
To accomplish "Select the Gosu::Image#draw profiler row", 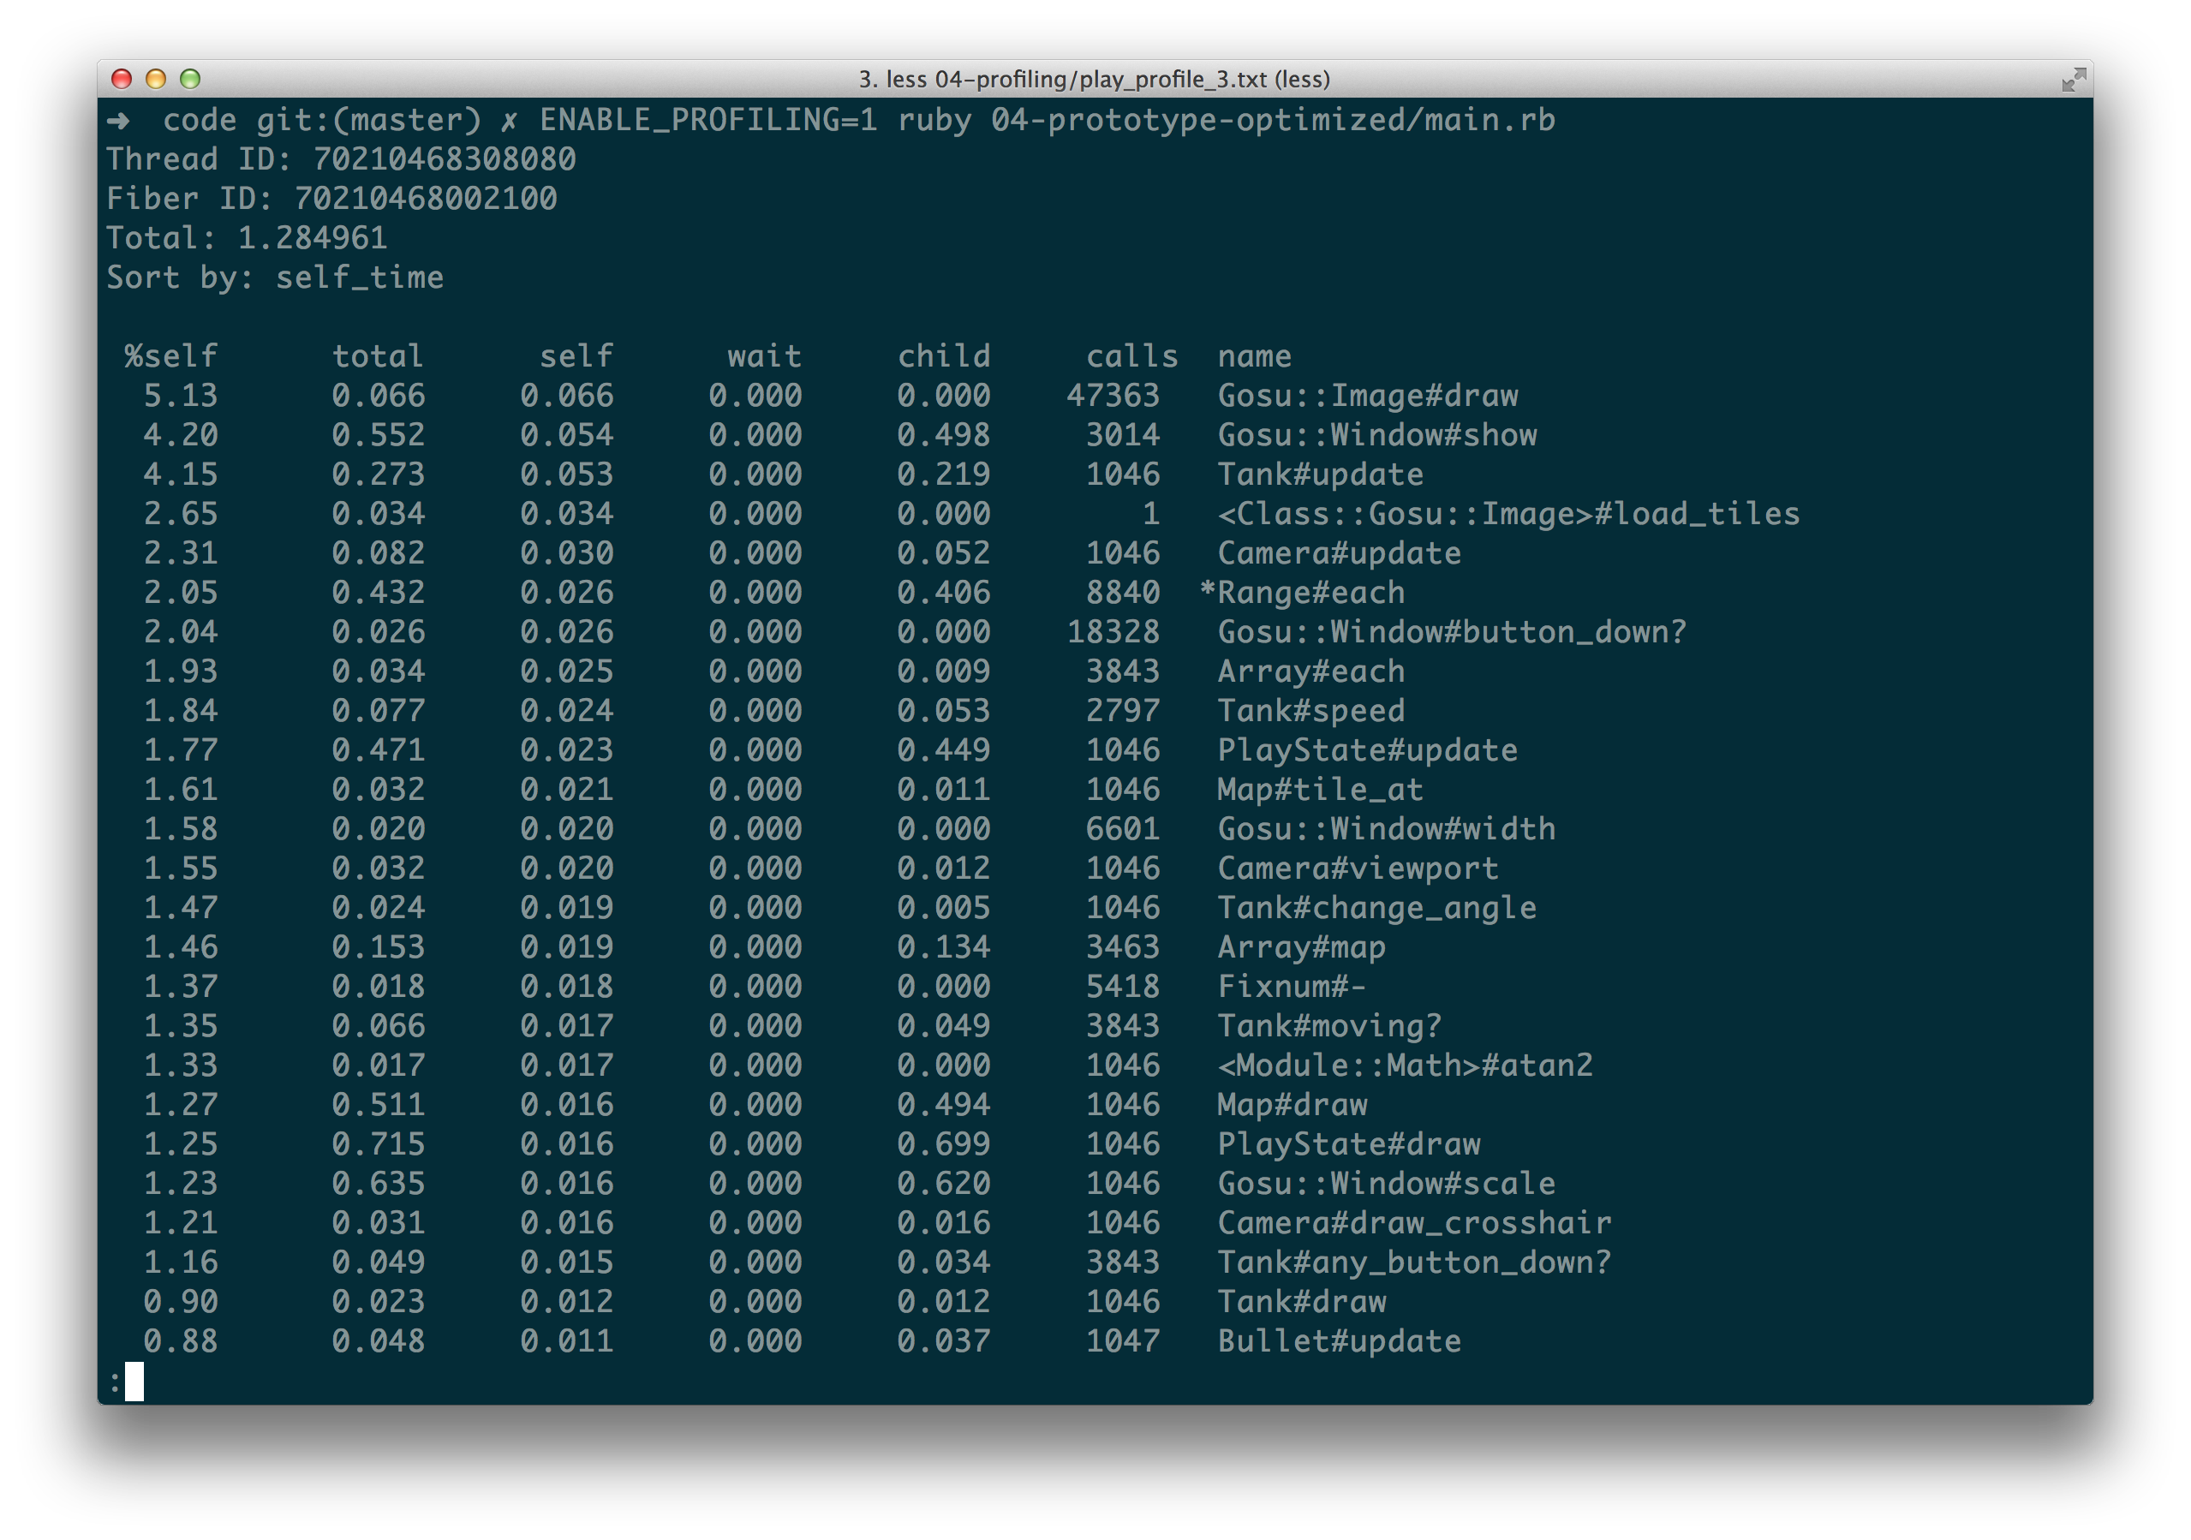I will 1369,395.
